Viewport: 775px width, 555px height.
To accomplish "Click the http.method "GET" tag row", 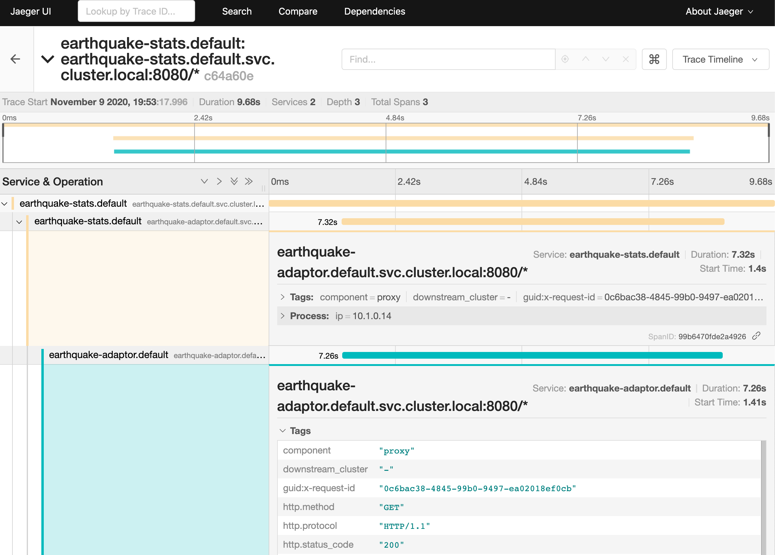I will click(519, 507).
